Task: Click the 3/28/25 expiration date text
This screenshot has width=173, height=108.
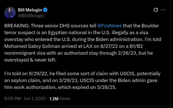Action: [106, 87]
